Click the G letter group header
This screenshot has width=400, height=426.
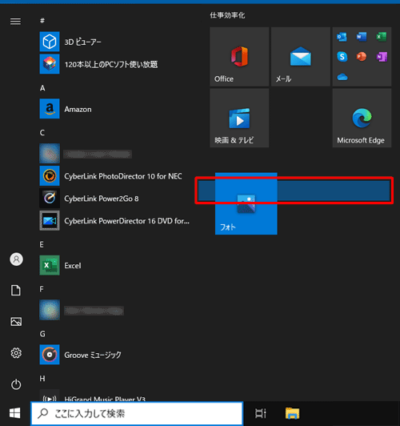tap(42, 334)
